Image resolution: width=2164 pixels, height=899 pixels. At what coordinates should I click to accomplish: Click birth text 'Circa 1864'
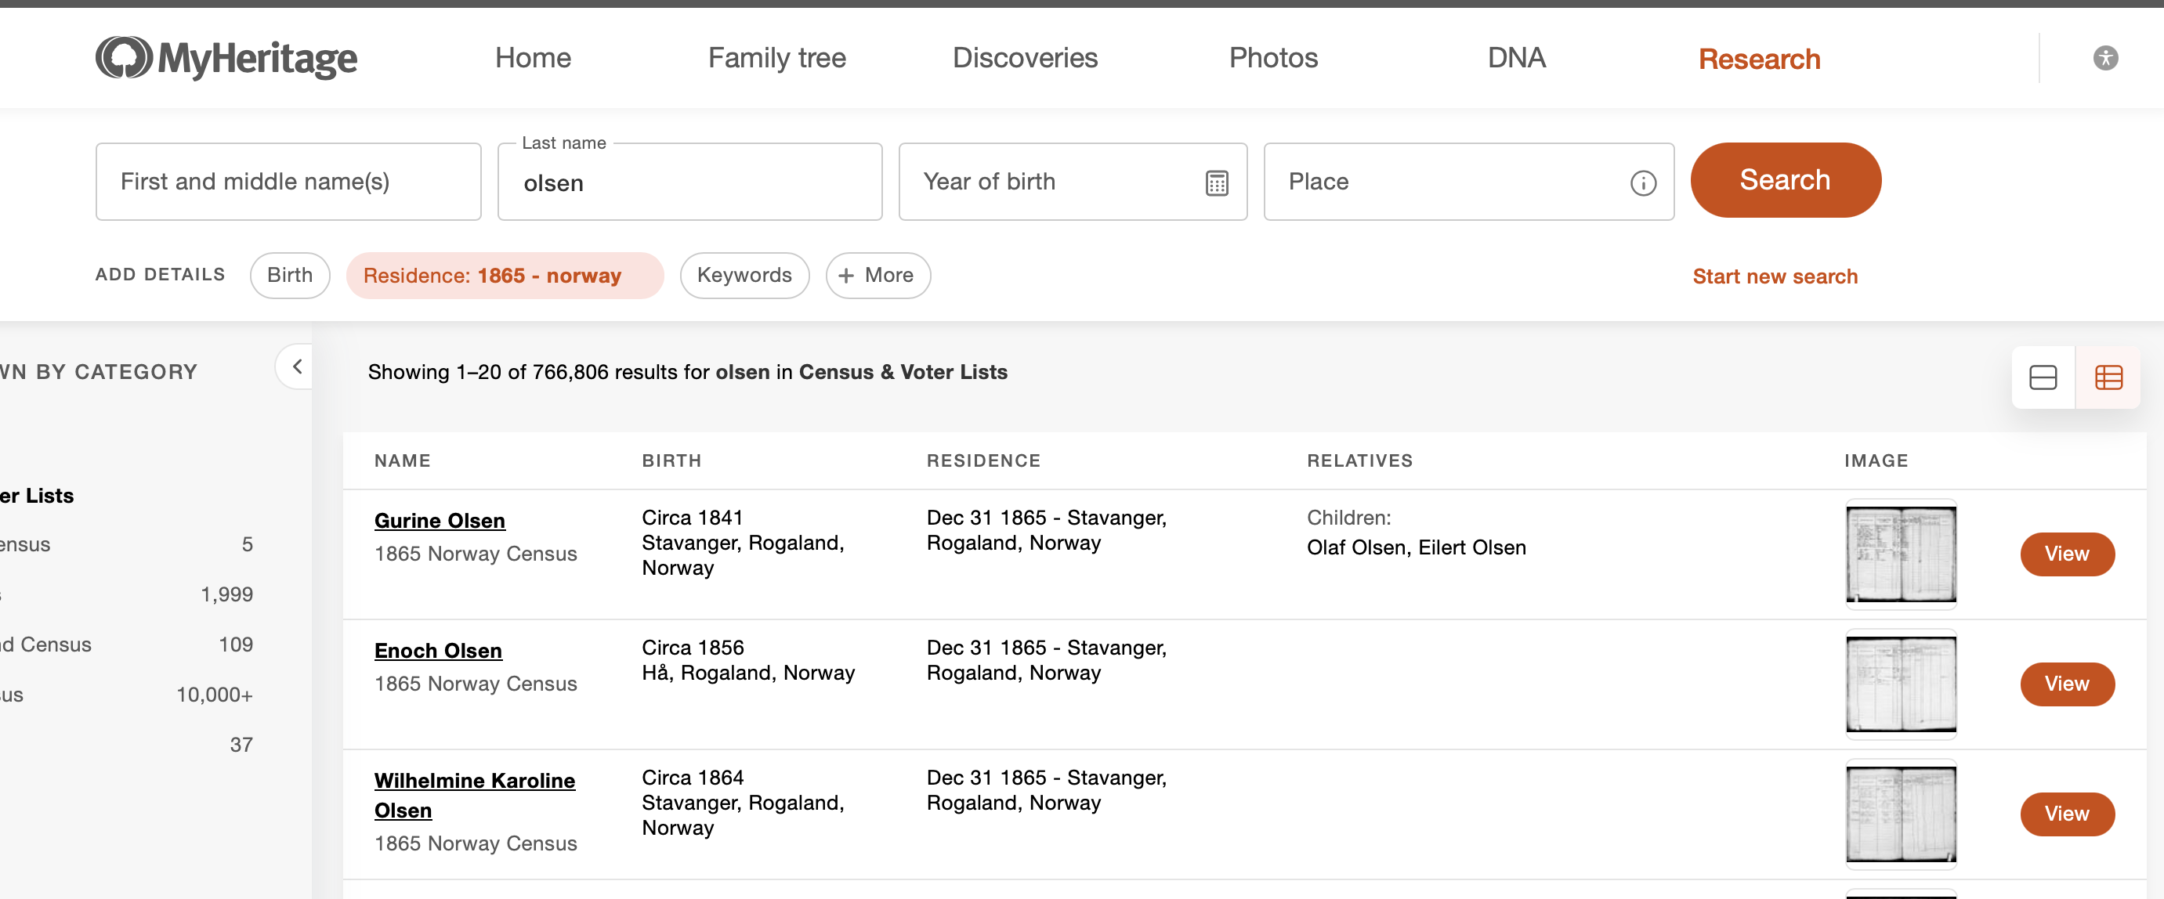pyautogui.click(x=693, y=778)
